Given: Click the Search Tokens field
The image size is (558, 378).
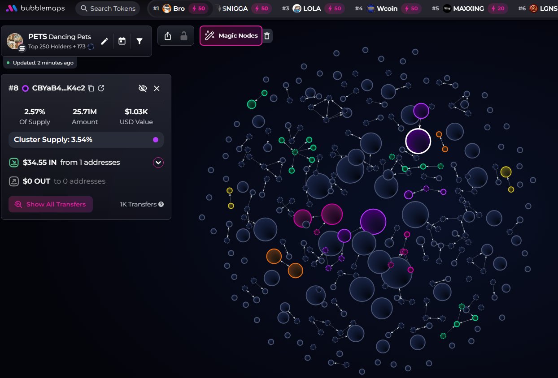Looking at the screenshot, I should (108, 9).
